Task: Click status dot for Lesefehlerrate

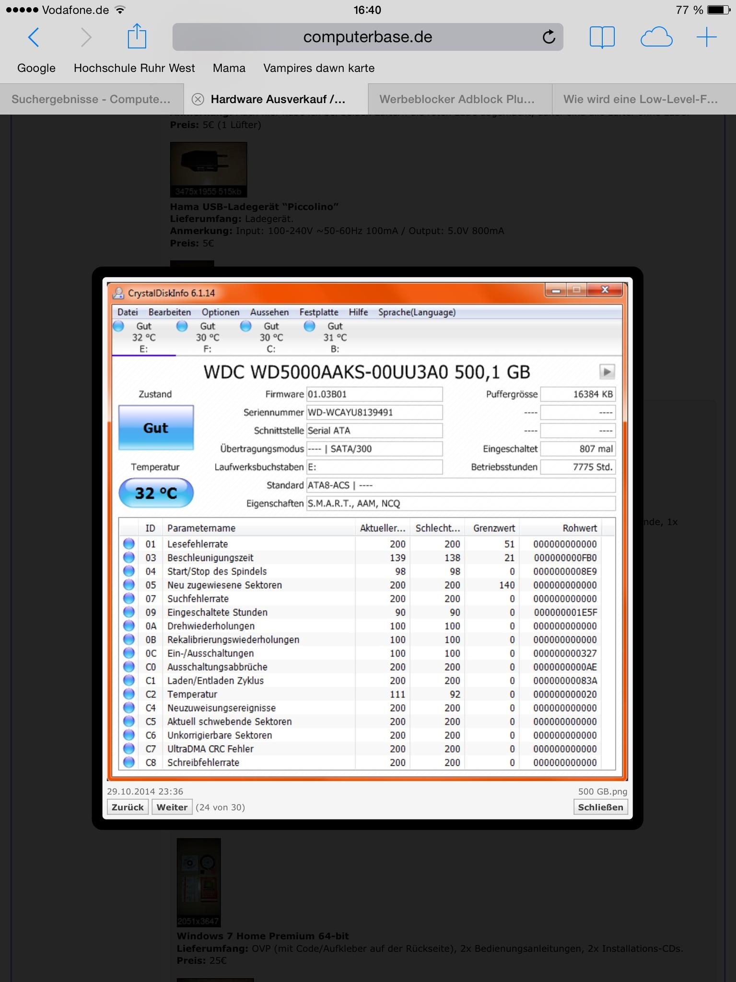Action: tap(129, 544)
